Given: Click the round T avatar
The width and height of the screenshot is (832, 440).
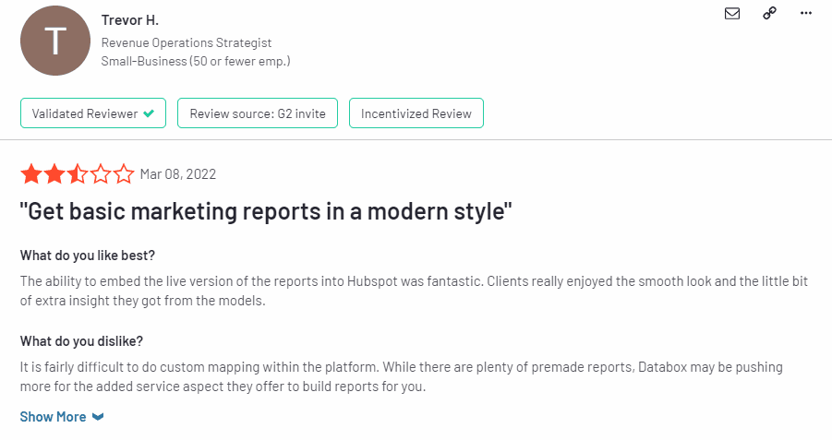Looking at the screenshot, I should pyautogui.click(x=55, y=41).
